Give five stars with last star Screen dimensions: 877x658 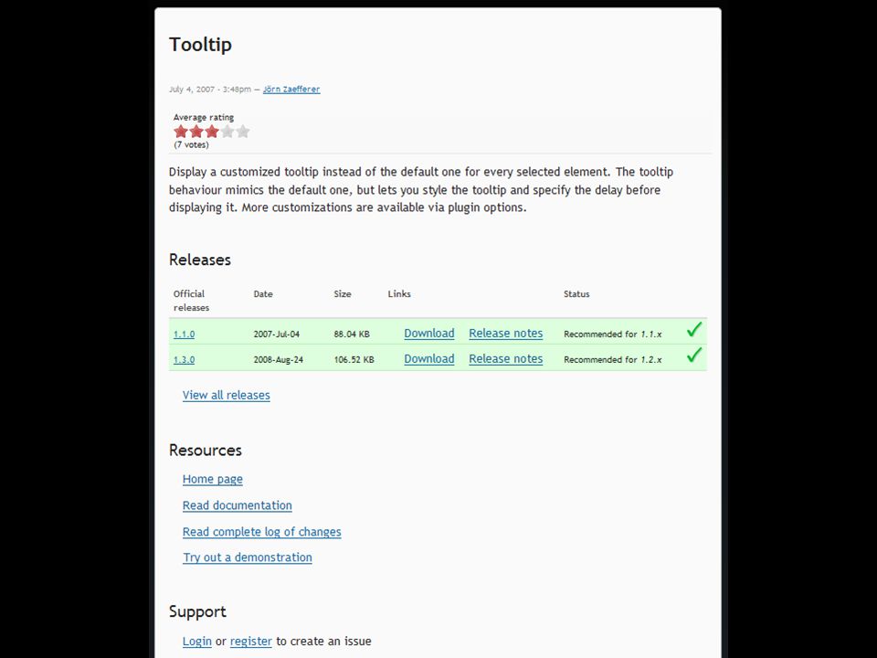243,132
